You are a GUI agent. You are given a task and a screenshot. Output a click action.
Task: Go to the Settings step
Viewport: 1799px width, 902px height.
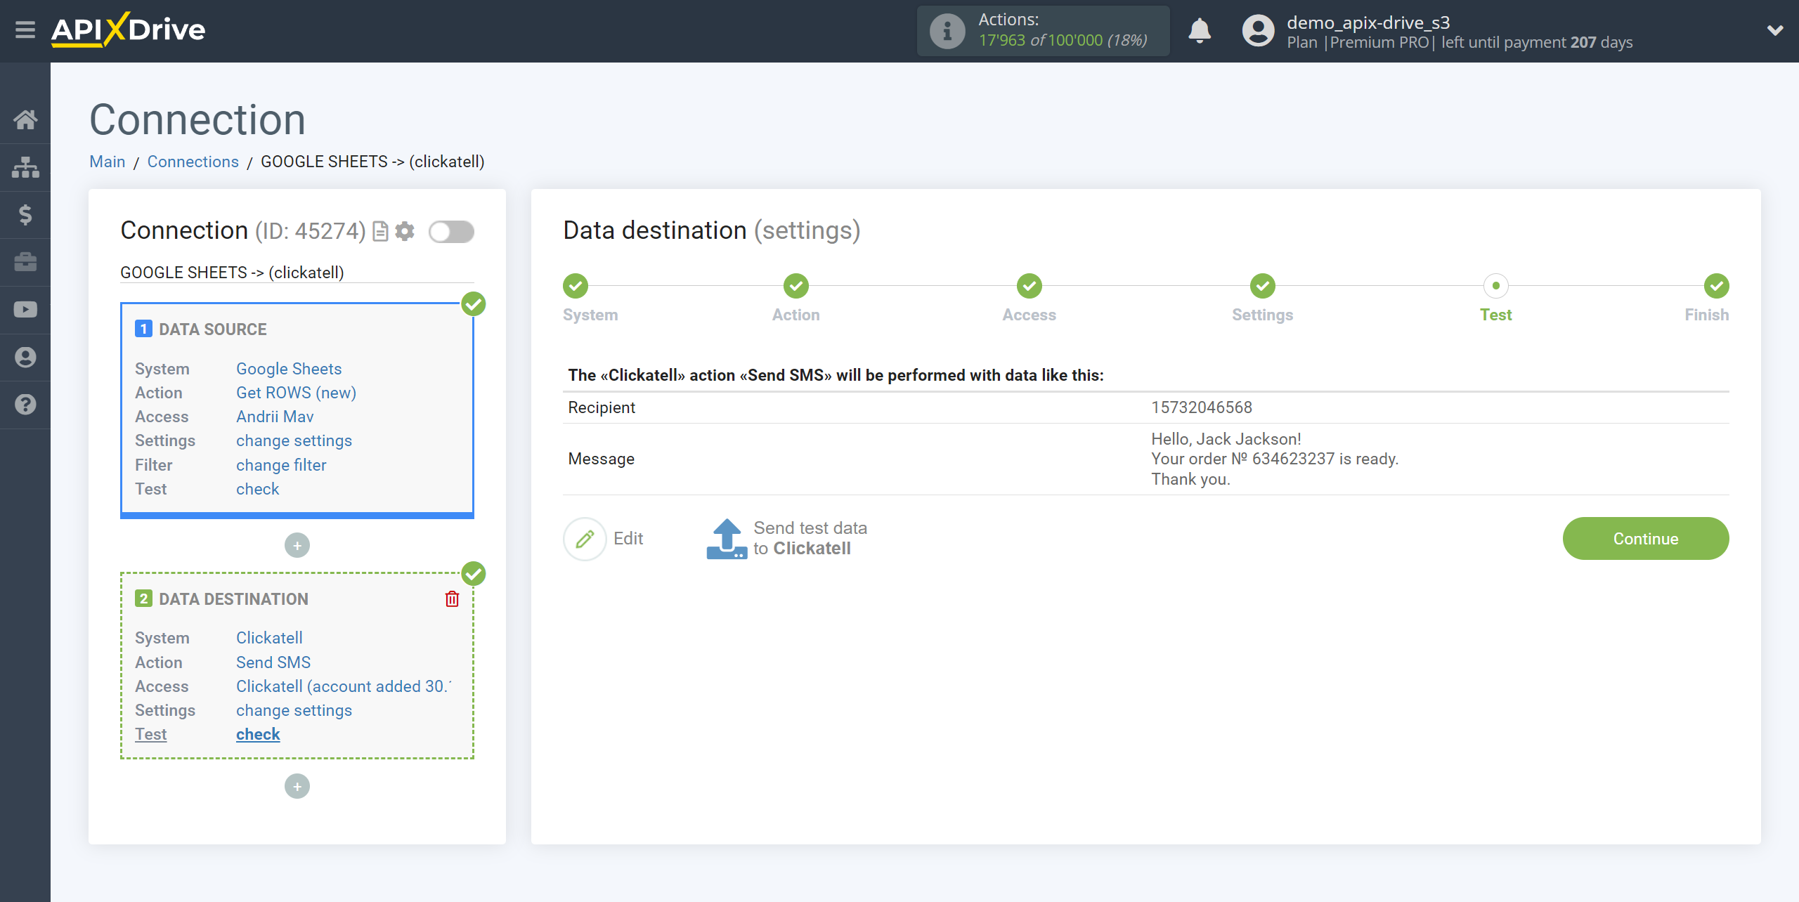tap(1263, 286)
